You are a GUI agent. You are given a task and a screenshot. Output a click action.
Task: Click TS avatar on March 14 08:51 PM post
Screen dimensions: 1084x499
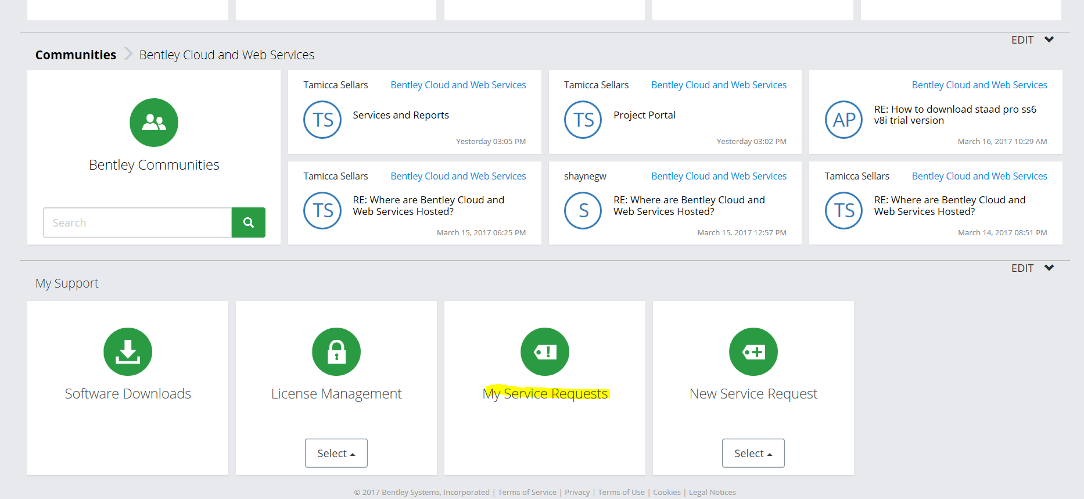click(x=844, y=210)
